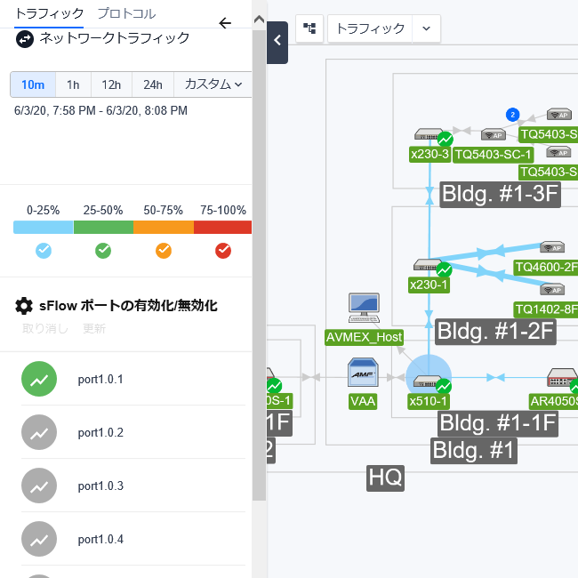This screenshot has width=578, height=578.
Task: Open the カスタム time range dropdown
Action: pyautogui.click(x=213, y=84)
